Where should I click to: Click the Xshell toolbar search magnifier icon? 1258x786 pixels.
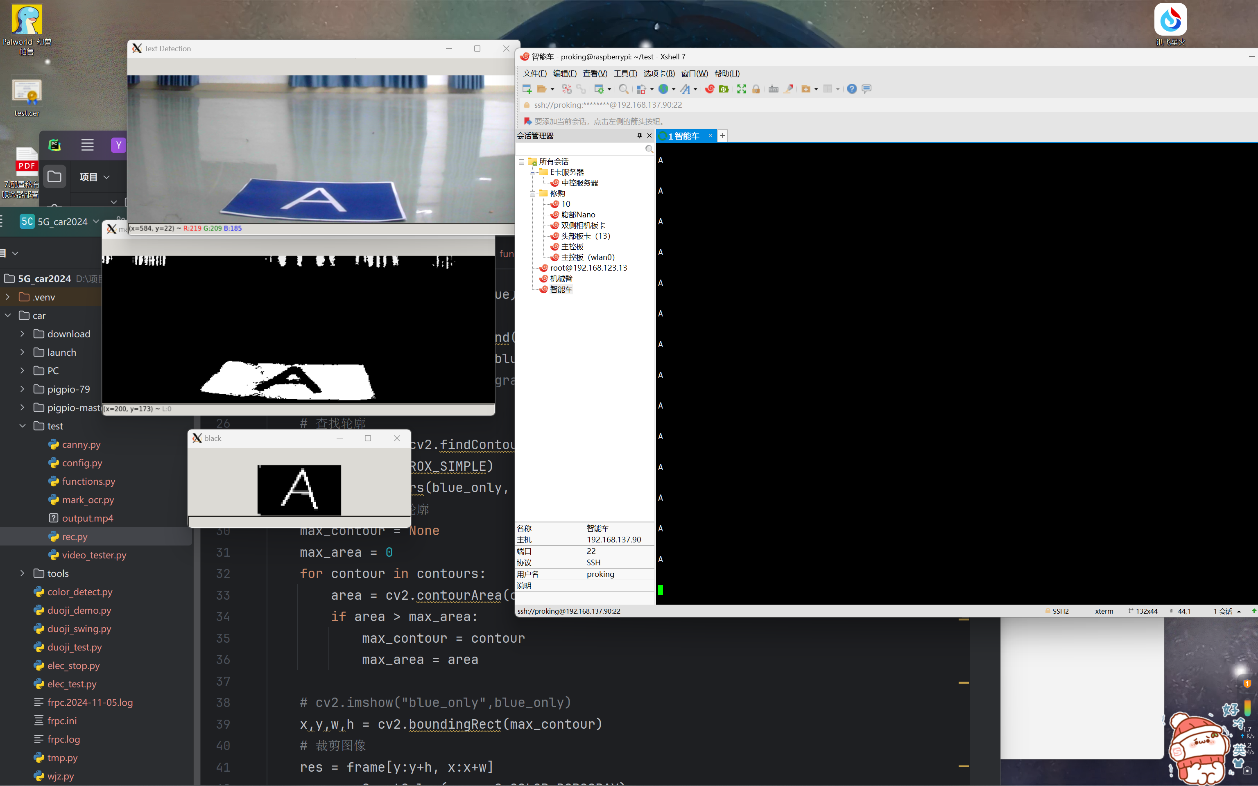tap(623, 89)
